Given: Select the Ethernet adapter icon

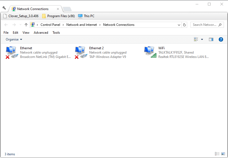Looking at the screenshot, I should (x=12, y=52).
